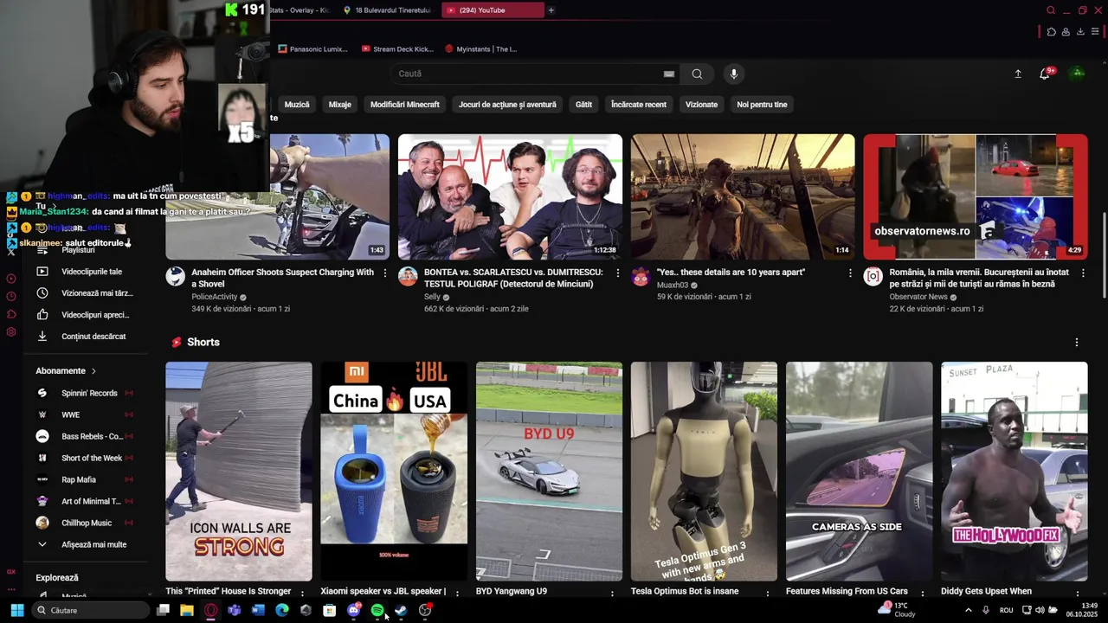
Task: Open Steam from the taskbar
Action: coord(401,610)
